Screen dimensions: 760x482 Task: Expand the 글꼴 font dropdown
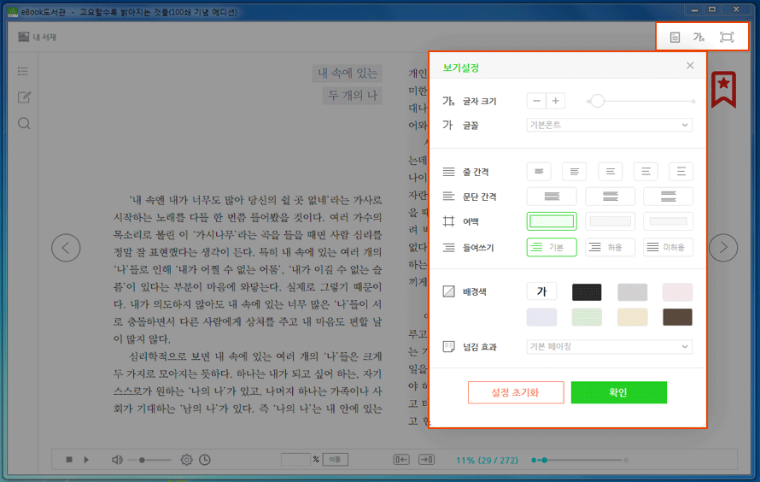609,125
